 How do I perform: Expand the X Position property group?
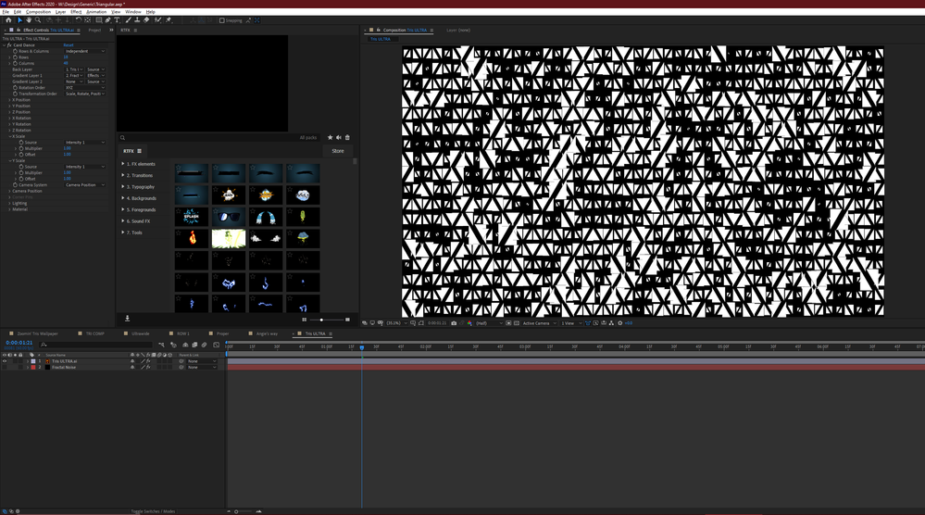[9, 100]
